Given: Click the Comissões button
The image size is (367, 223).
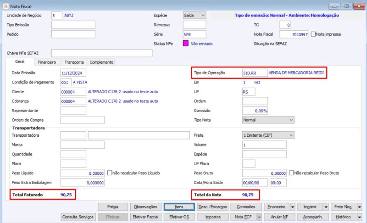Looking at the screenshot, I should (x=246, y=207).
